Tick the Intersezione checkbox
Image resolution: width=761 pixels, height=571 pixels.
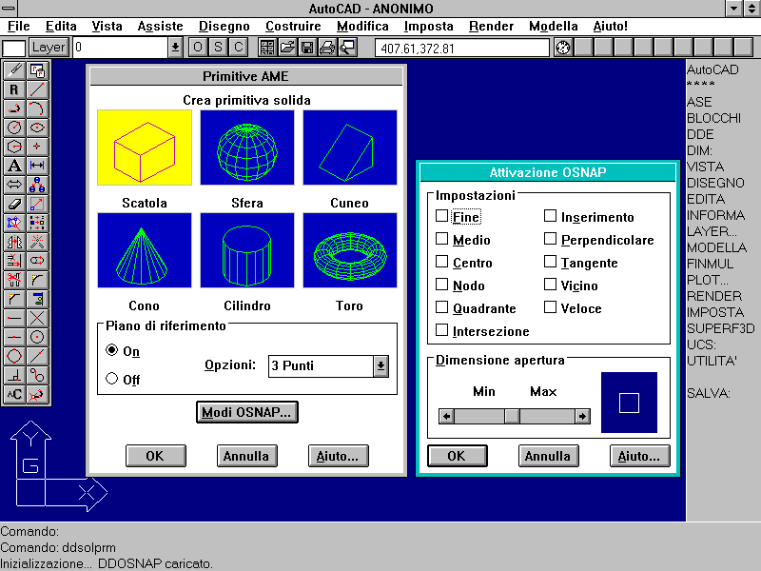pos(441,329)
